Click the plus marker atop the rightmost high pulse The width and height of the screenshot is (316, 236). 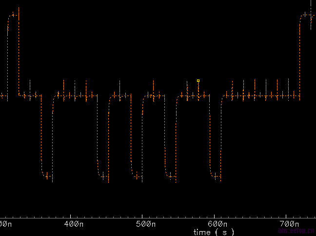[305, 15]
